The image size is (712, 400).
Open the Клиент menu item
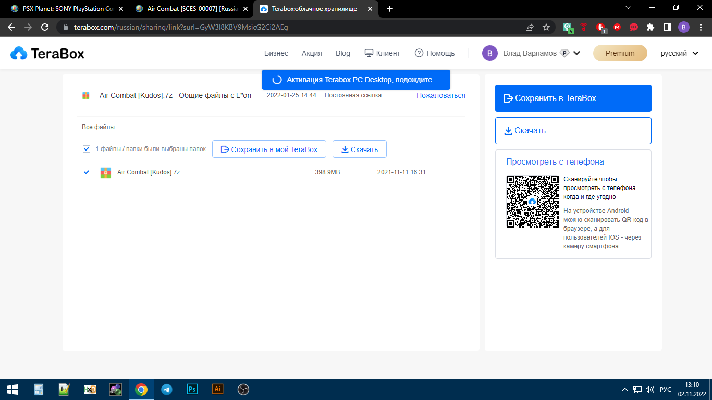click(382, 53)
